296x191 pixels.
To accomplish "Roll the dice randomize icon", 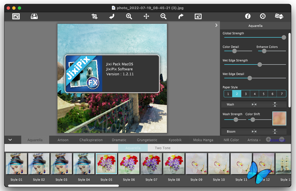I will (x=279, y=16).
